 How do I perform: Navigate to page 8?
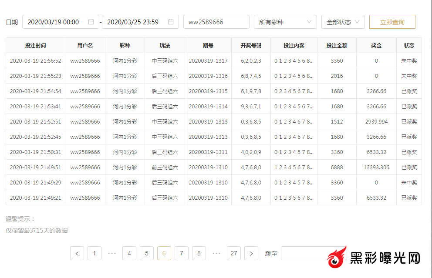[199, 253]
